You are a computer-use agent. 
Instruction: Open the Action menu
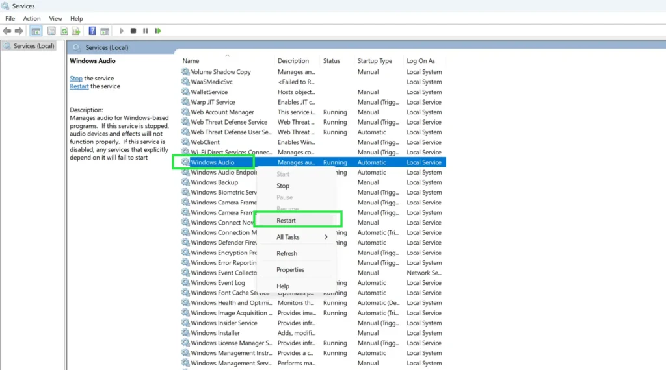click(x=32, y=19)
